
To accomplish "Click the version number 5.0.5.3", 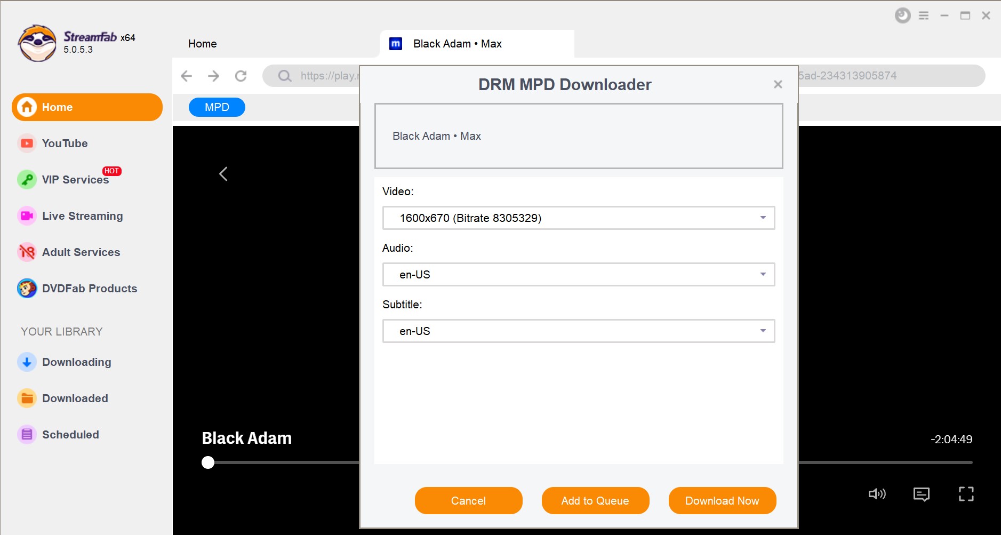I will click(78, 50).
